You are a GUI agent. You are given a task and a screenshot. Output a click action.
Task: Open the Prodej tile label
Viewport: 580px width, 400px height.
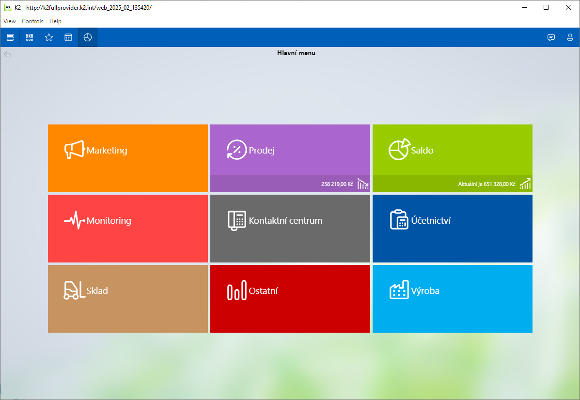click(262, 151)
